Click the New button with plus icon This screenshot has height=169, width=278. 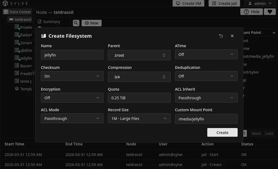(x=91, y=23)
